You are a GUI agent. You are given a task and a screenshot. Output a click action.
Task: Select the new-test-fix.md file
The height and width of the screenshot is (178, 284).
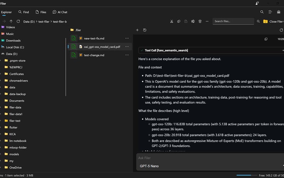pos(94,38)
